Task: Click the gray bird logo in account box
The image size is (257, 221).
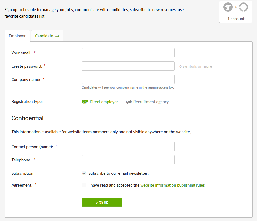Action: [228, 7]
